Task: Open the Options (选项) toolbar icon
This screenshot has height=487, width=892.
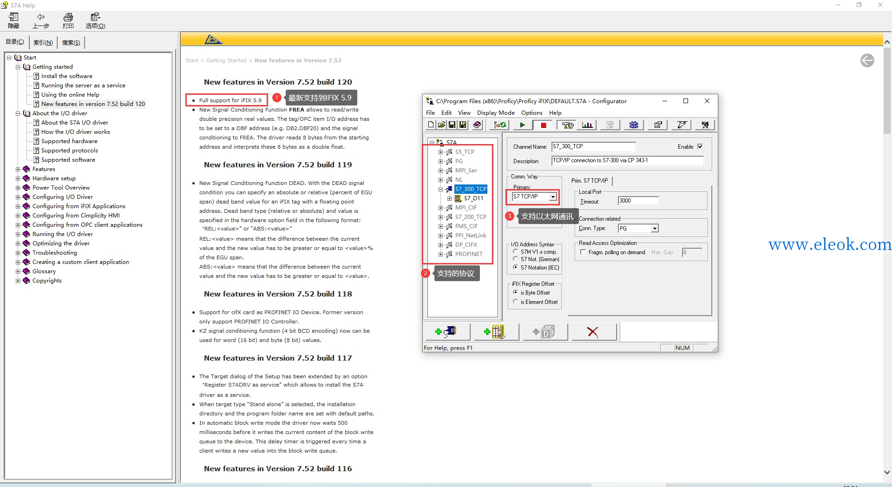Action: point(95,20)
